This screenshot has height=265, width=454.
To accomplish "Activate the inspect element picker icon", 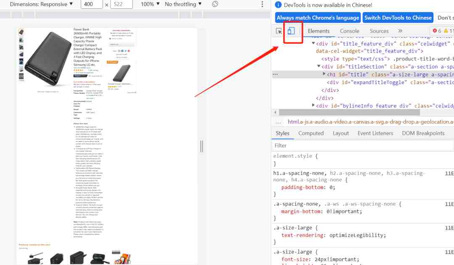I will coord(279,31).
